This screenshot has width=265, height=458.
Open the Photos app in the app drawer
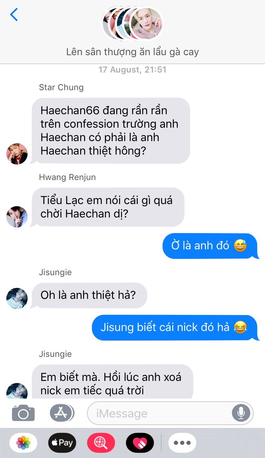click(23, 443)
